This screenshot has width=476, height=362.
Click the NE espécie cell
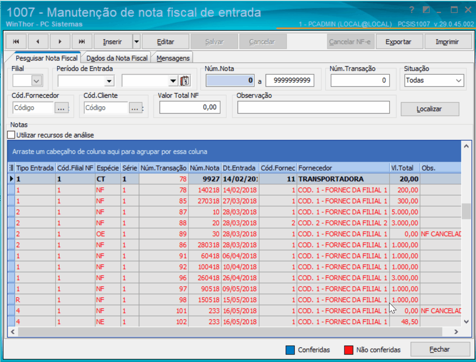[108, 322]
